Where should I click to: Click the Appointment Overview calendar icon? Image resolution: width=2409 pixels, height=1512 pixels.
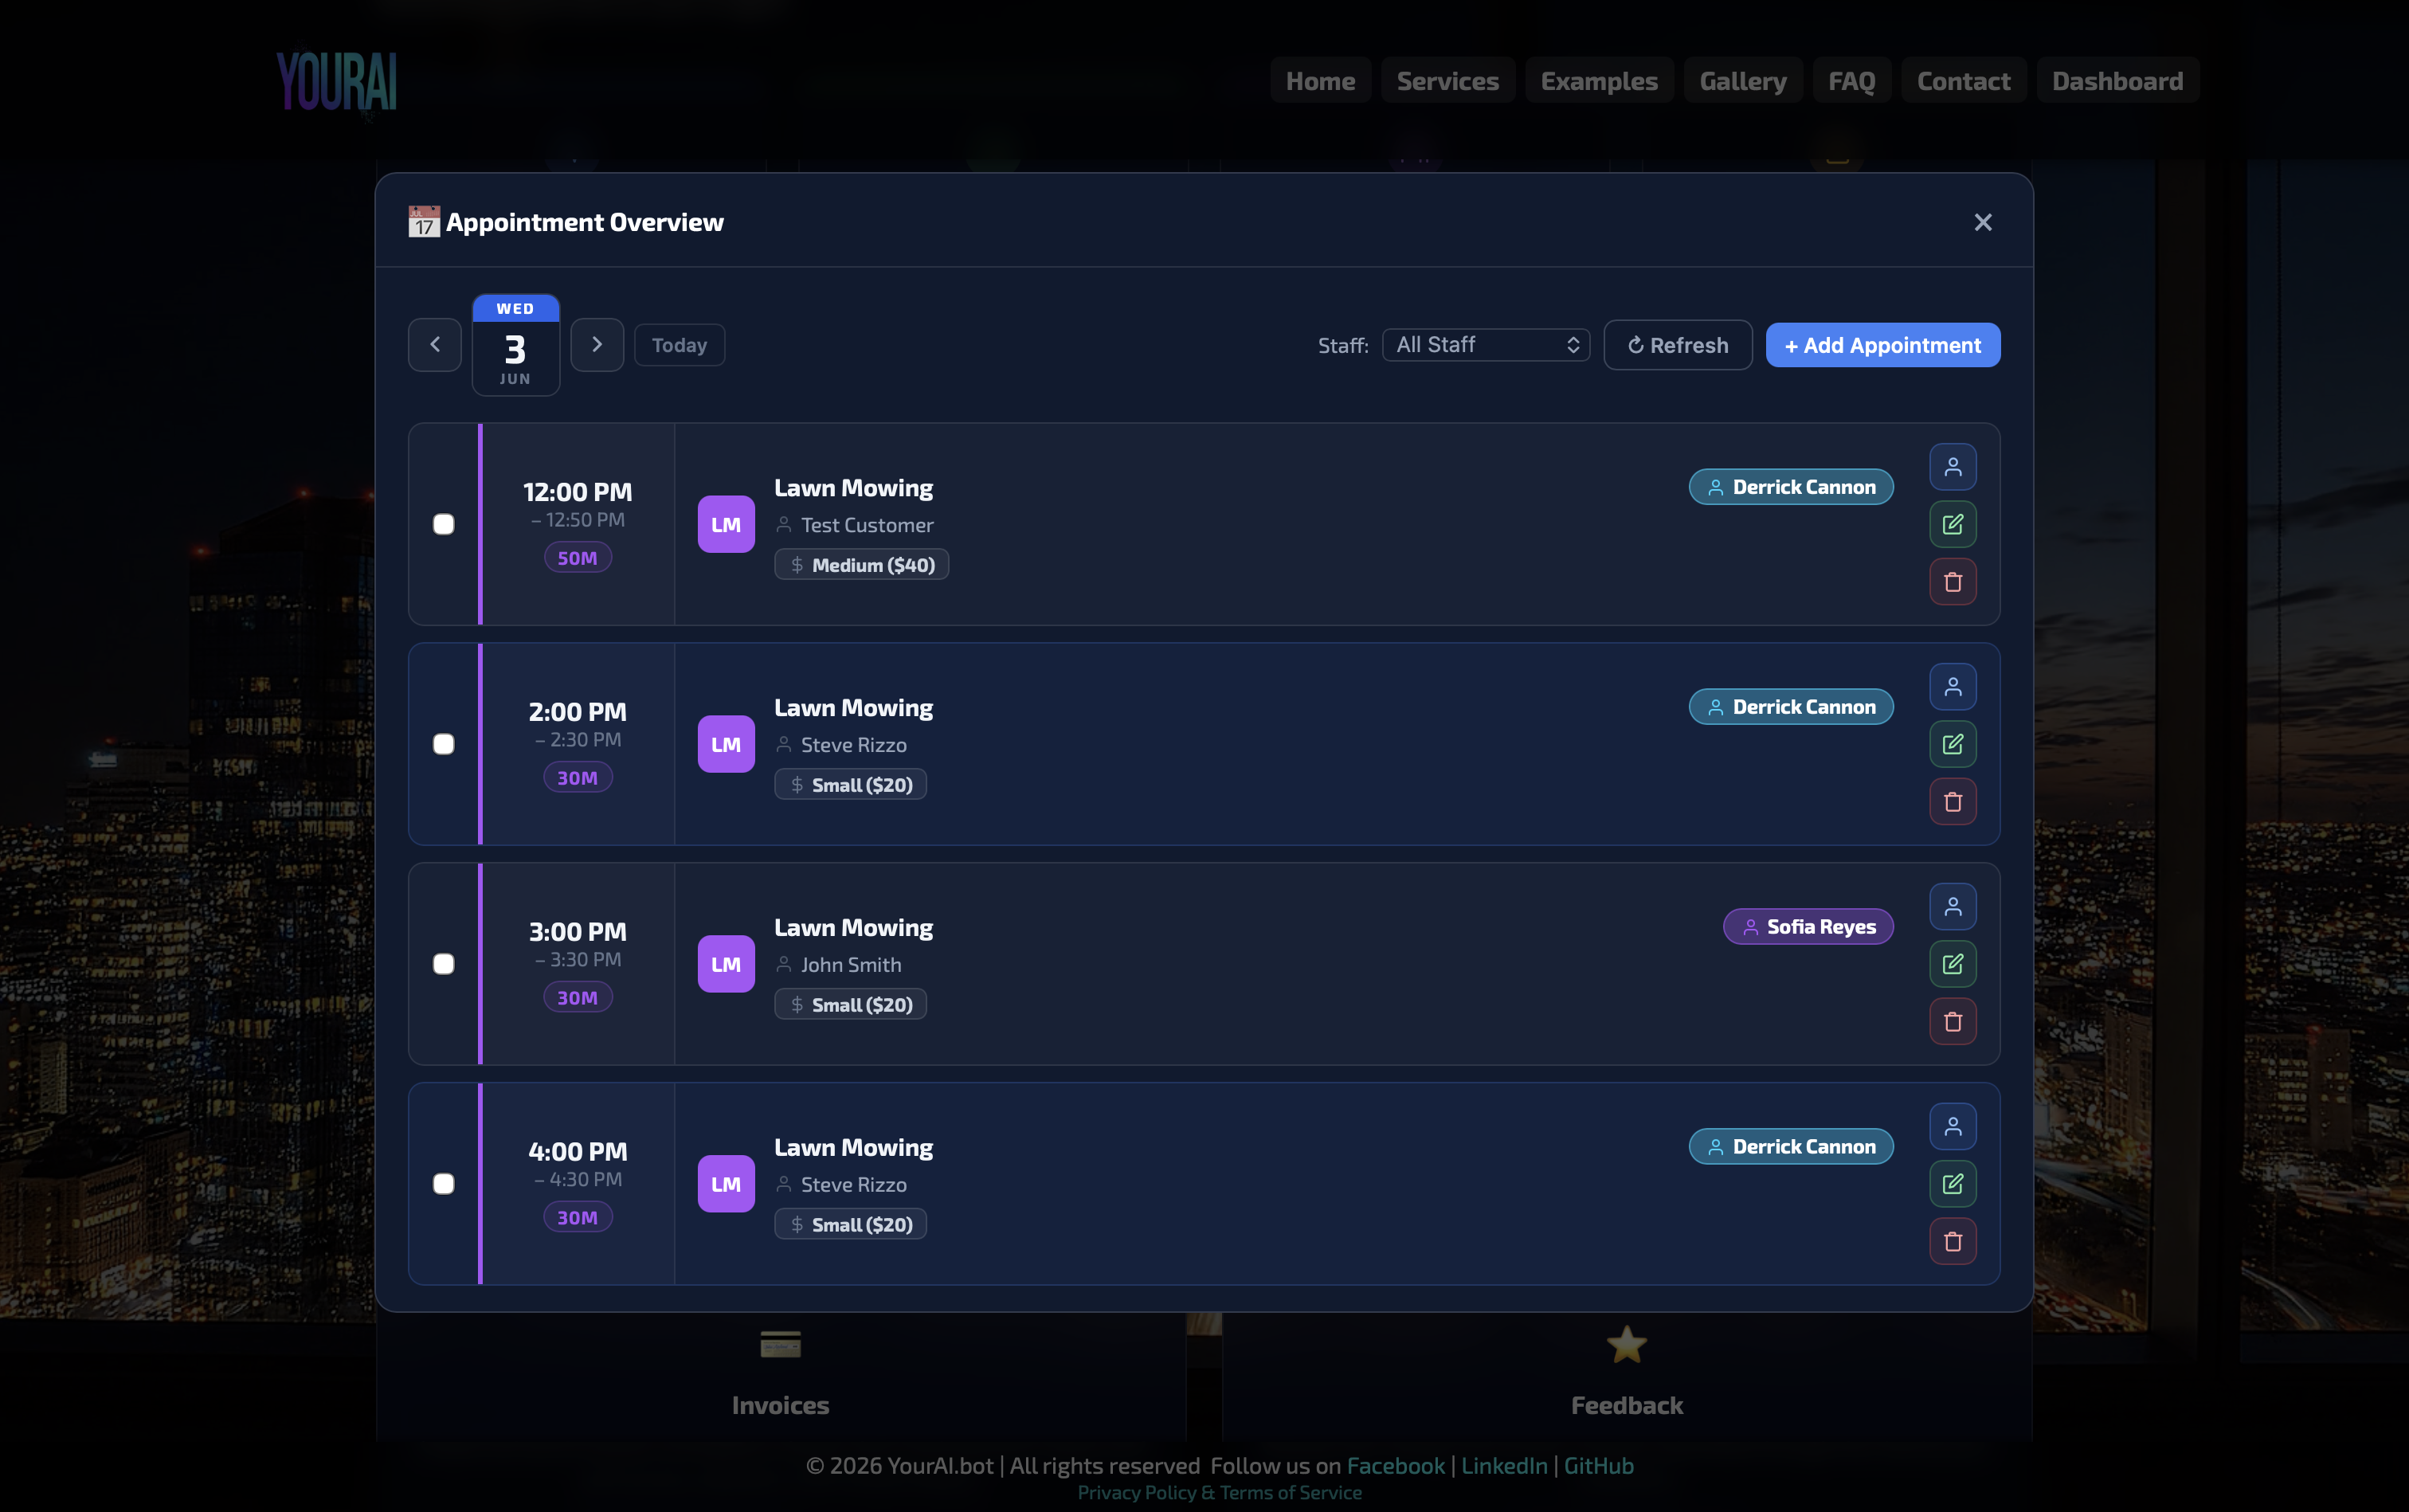pyautogui.click(x=424, y=221)
